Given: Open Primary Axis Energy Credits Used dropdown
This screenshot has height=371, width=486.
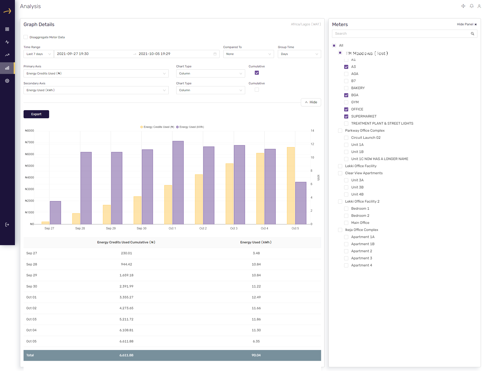Looking at the screenshot, I should (x=96, y=73).
